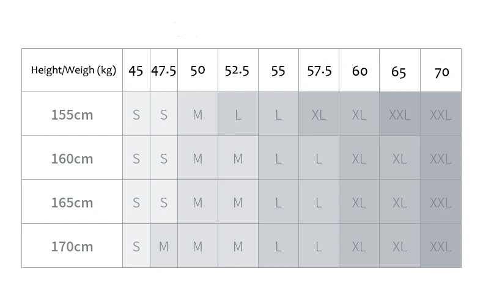Select XXL cell for 155cm at 65 kg
This screenshot has height=302, width=483.
click(400, 114)
